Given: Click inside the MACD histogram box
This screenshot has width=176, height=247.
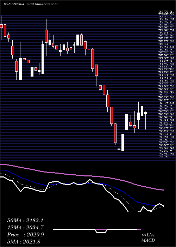Looking at the screenshot, I should coord(97,229).
